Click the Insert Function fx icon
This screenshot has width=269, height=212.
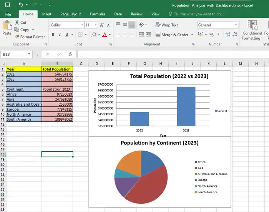[x=70, y=54]
